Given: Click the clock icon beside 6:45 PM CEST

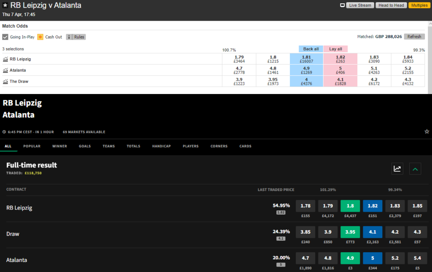Looking at the screenshot, I should tap(4, 132).
